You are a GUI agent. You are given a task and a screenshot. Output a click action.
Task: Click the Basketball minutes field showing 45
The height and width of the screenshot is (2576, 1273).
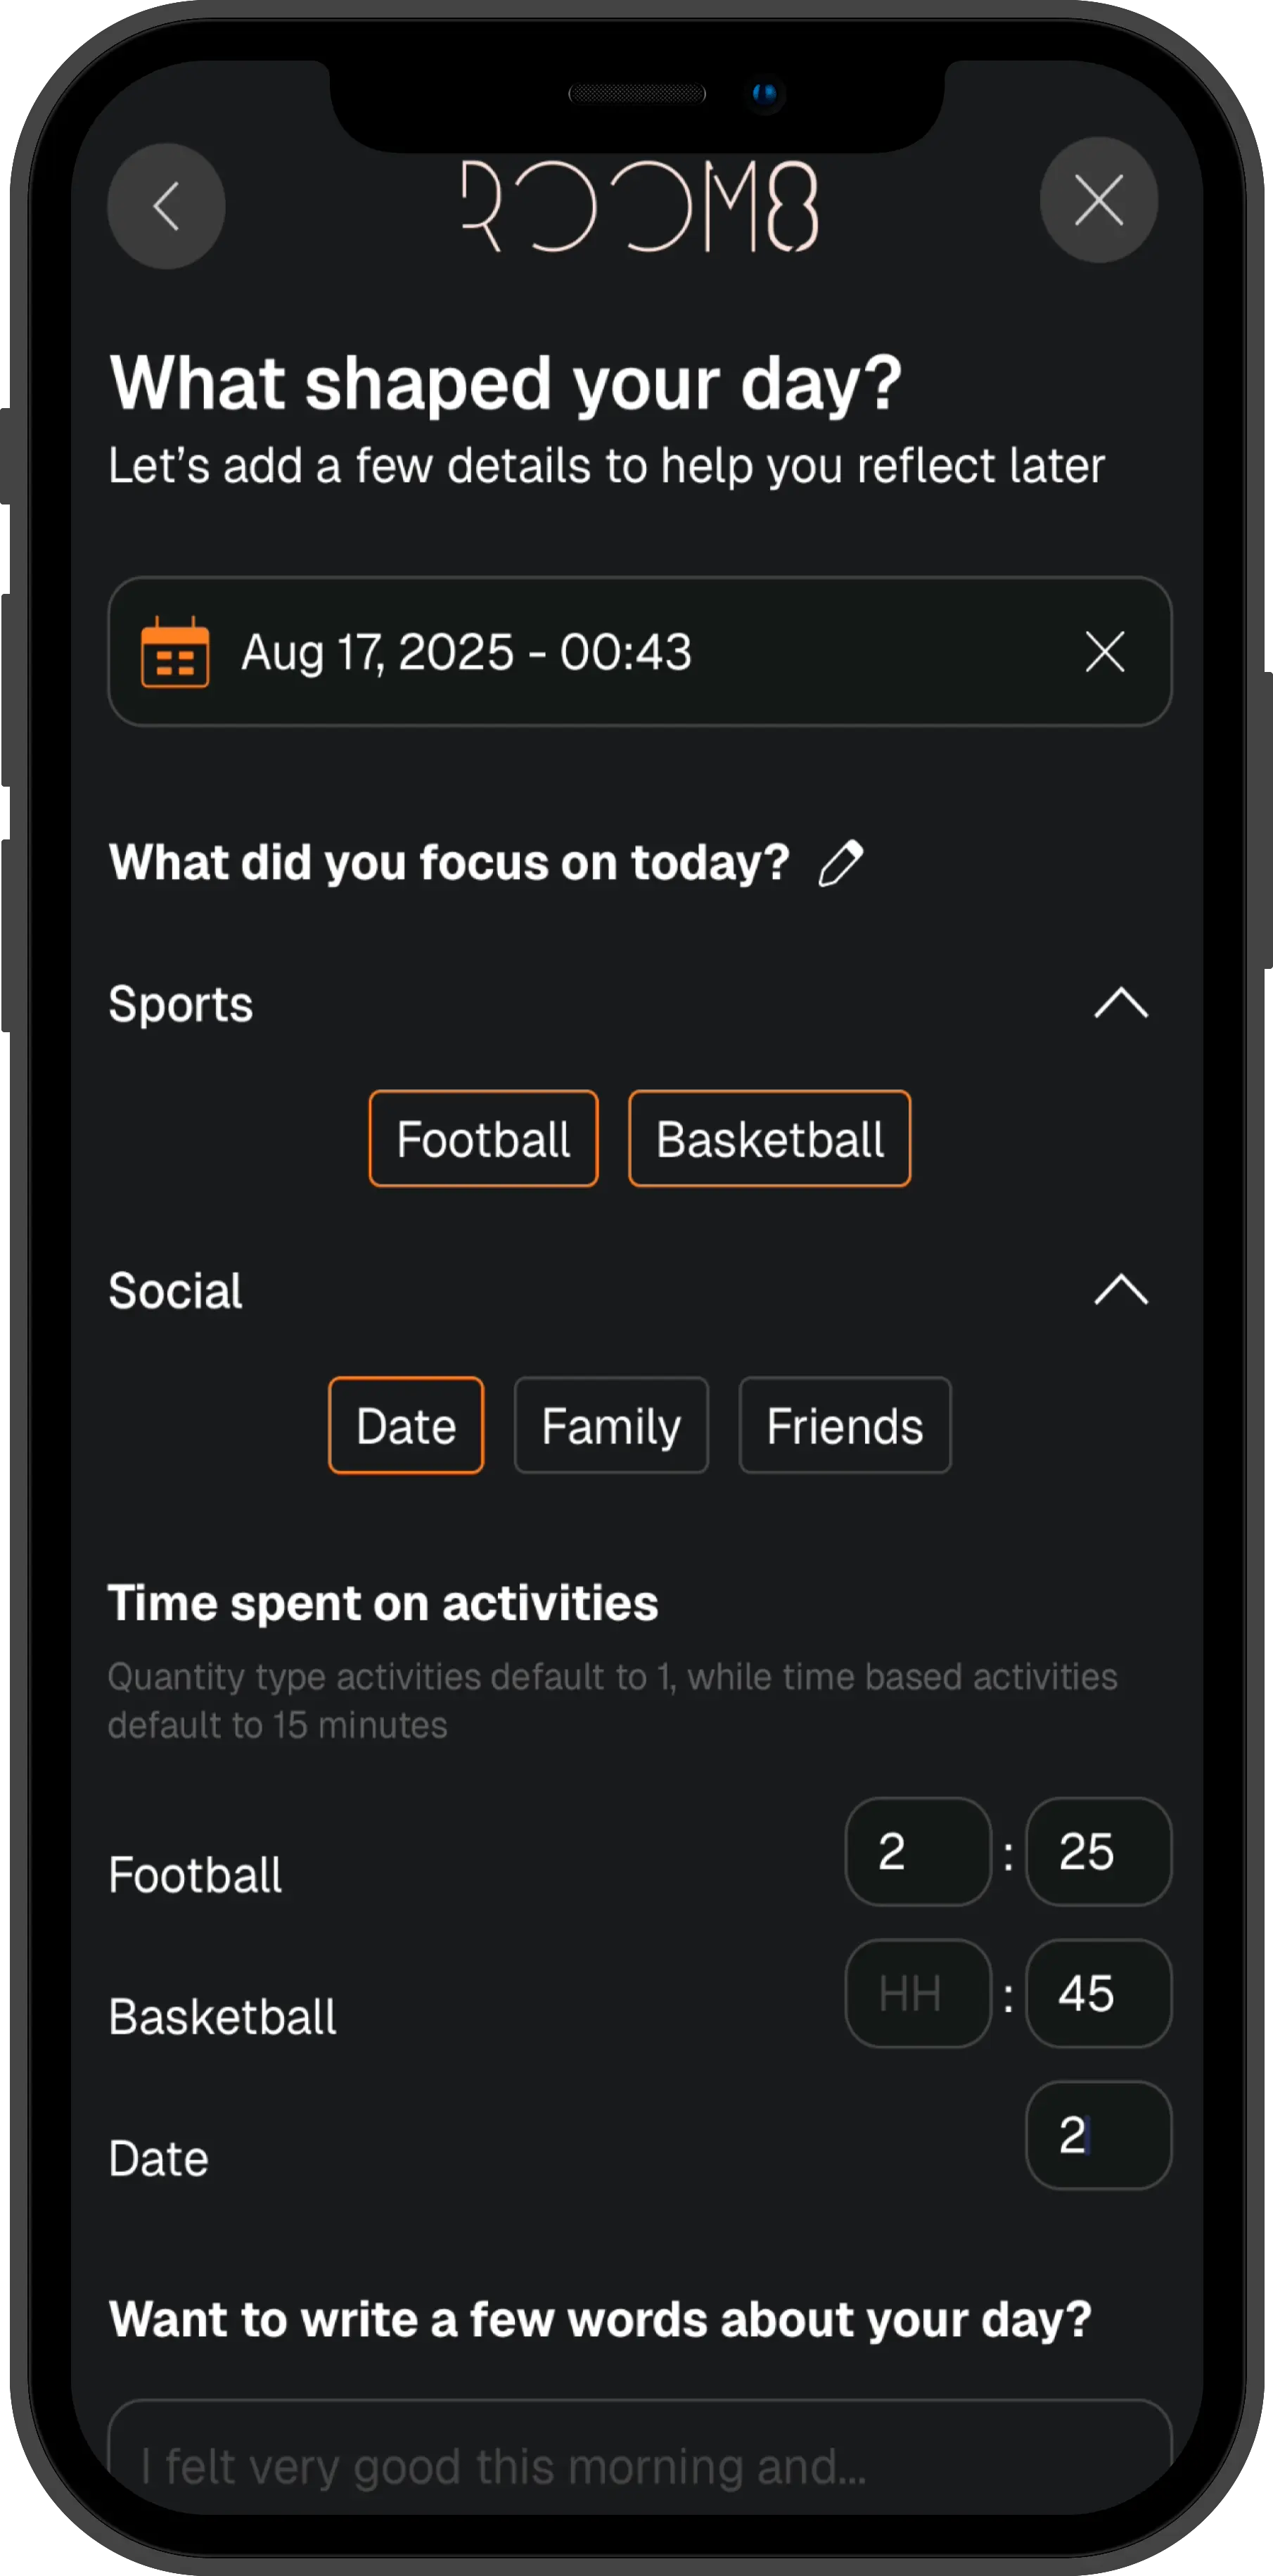(x=1098, y=1994)
